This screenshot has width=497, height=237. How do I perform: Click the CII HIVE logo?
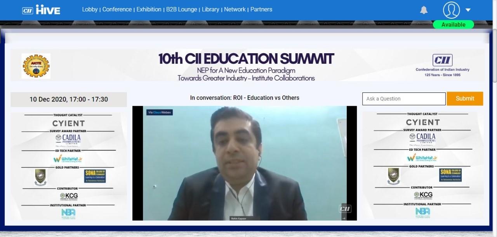(41, 10)
